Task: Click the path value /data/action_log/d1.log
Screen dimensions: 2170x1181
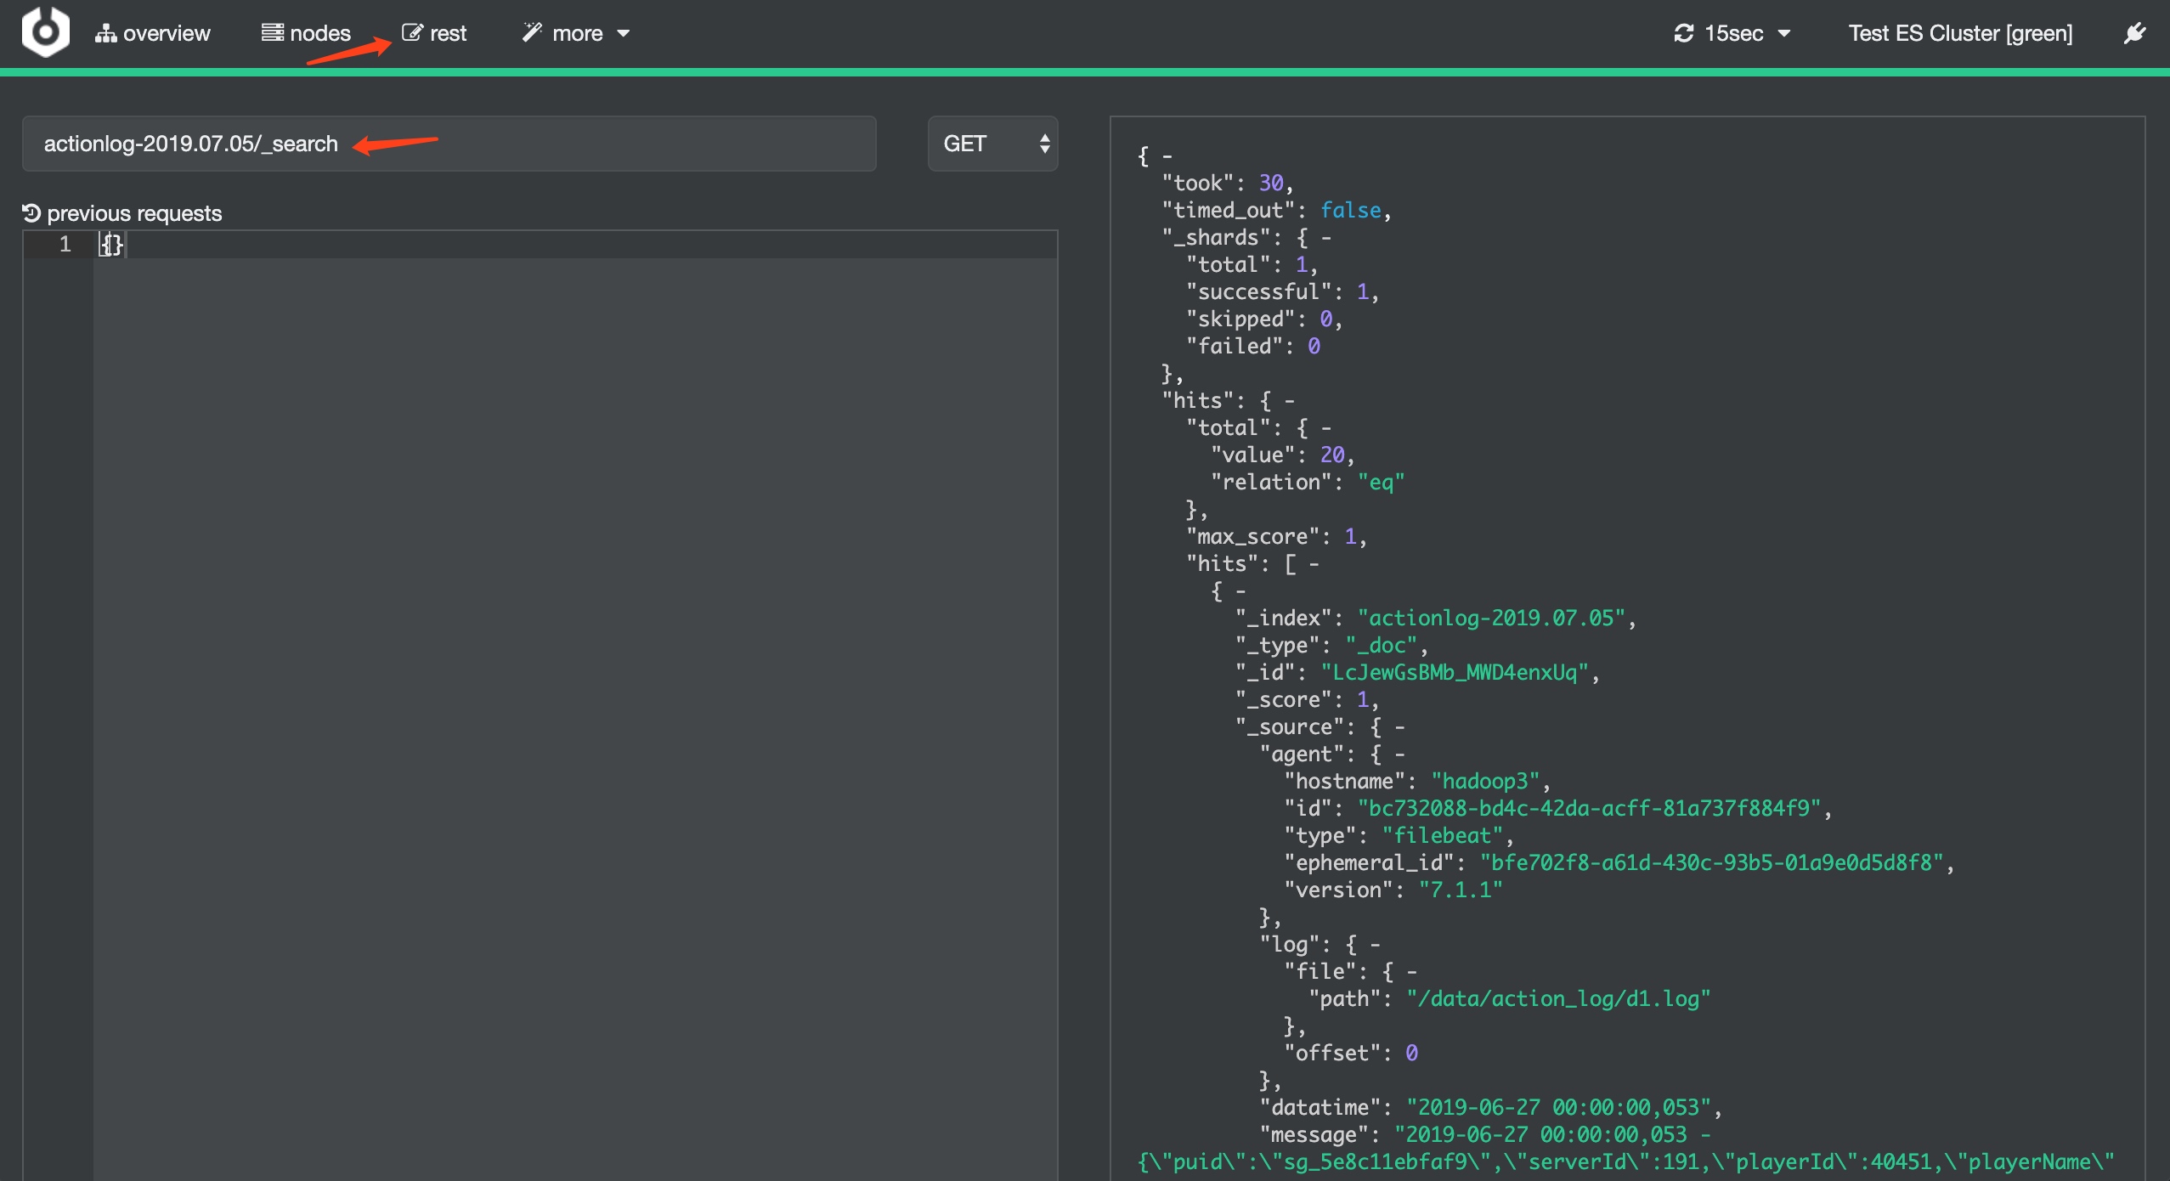Action: point(1558,999)
